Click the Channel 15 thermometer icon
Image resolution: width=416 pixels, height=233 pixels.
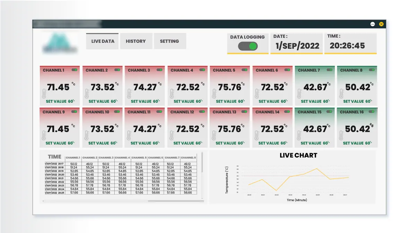coord(299,136)
